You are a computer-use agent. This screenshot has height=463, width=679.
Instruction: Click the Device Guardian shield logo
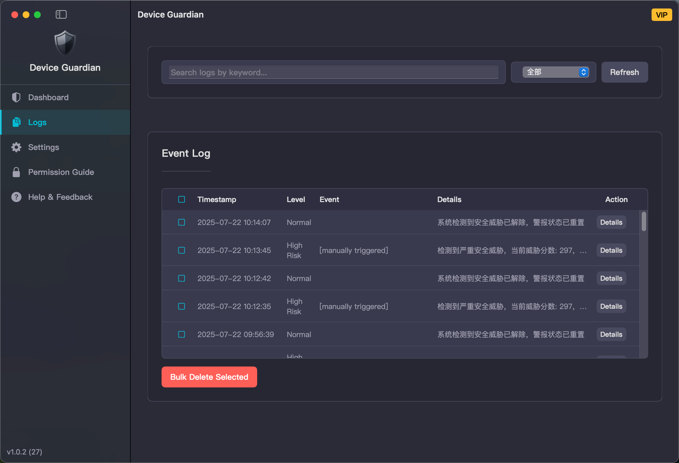click(x=65, y=43)
